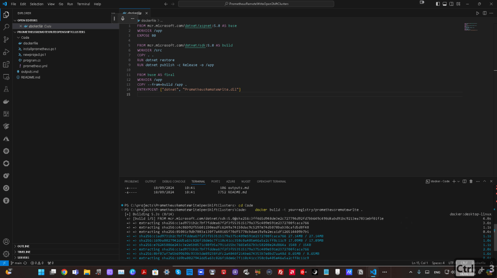Open the Search view in activity bar
This screenshot has height=278, width=497.
point(6,27)
